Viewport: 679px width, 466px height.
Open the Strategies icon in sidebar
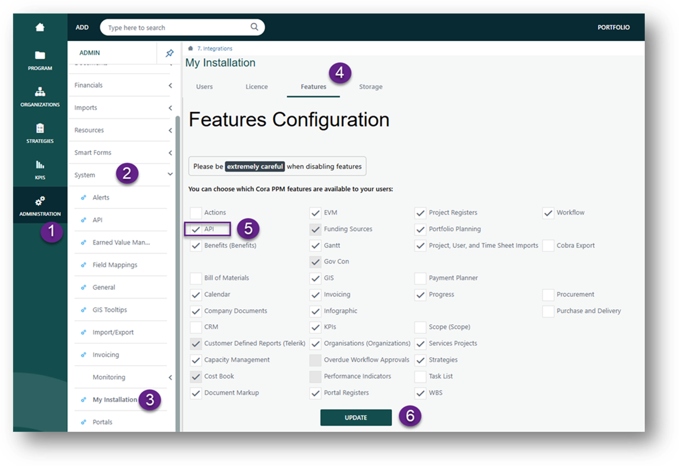pos(40,128)
